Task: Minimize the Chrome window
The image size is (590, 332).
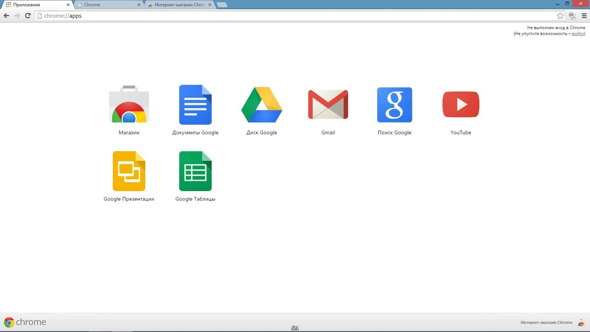Action: (557, 4)
